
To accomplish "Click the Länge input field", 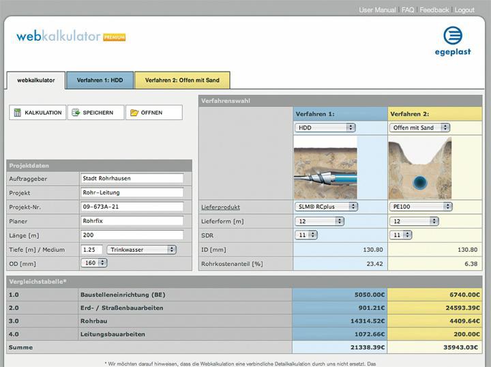I will pyautogui.click(x=132, y=235).
